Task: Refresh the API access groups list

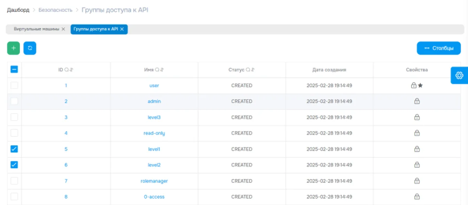Action: tap(30, 48)
